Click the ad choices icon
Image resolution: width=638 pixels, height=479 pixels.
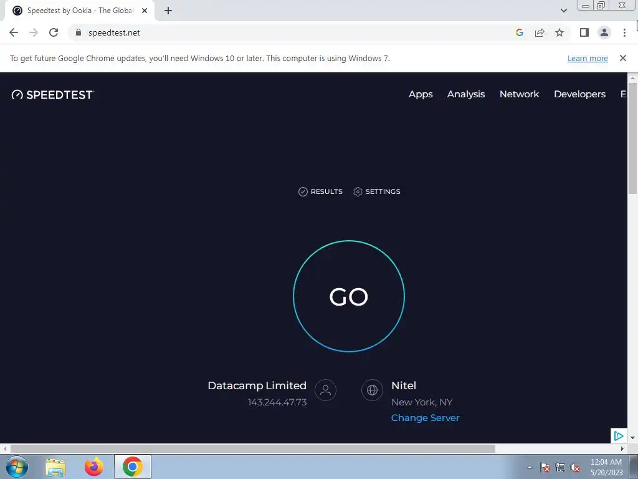tap(619, 436)
